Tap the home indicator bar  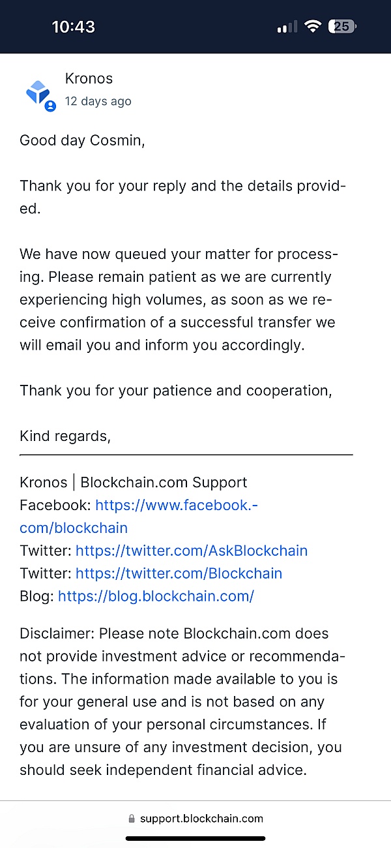pos(195,838)
